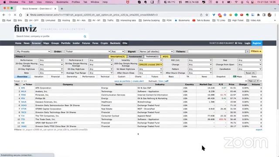Image resolution: width=279 pixels, height=157 pixels.
Task: Sort table by Sector column header
Action: [x=119, y=84]
